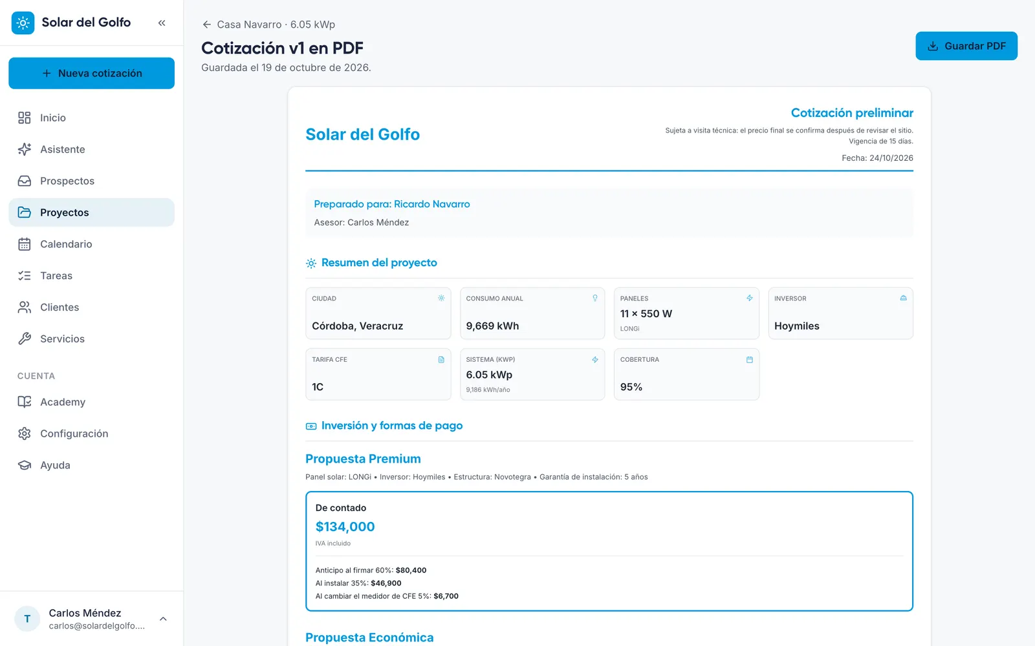
Task: Open the Calendario calendar icon
Action: pyautogui.click(x=25, y=244)
